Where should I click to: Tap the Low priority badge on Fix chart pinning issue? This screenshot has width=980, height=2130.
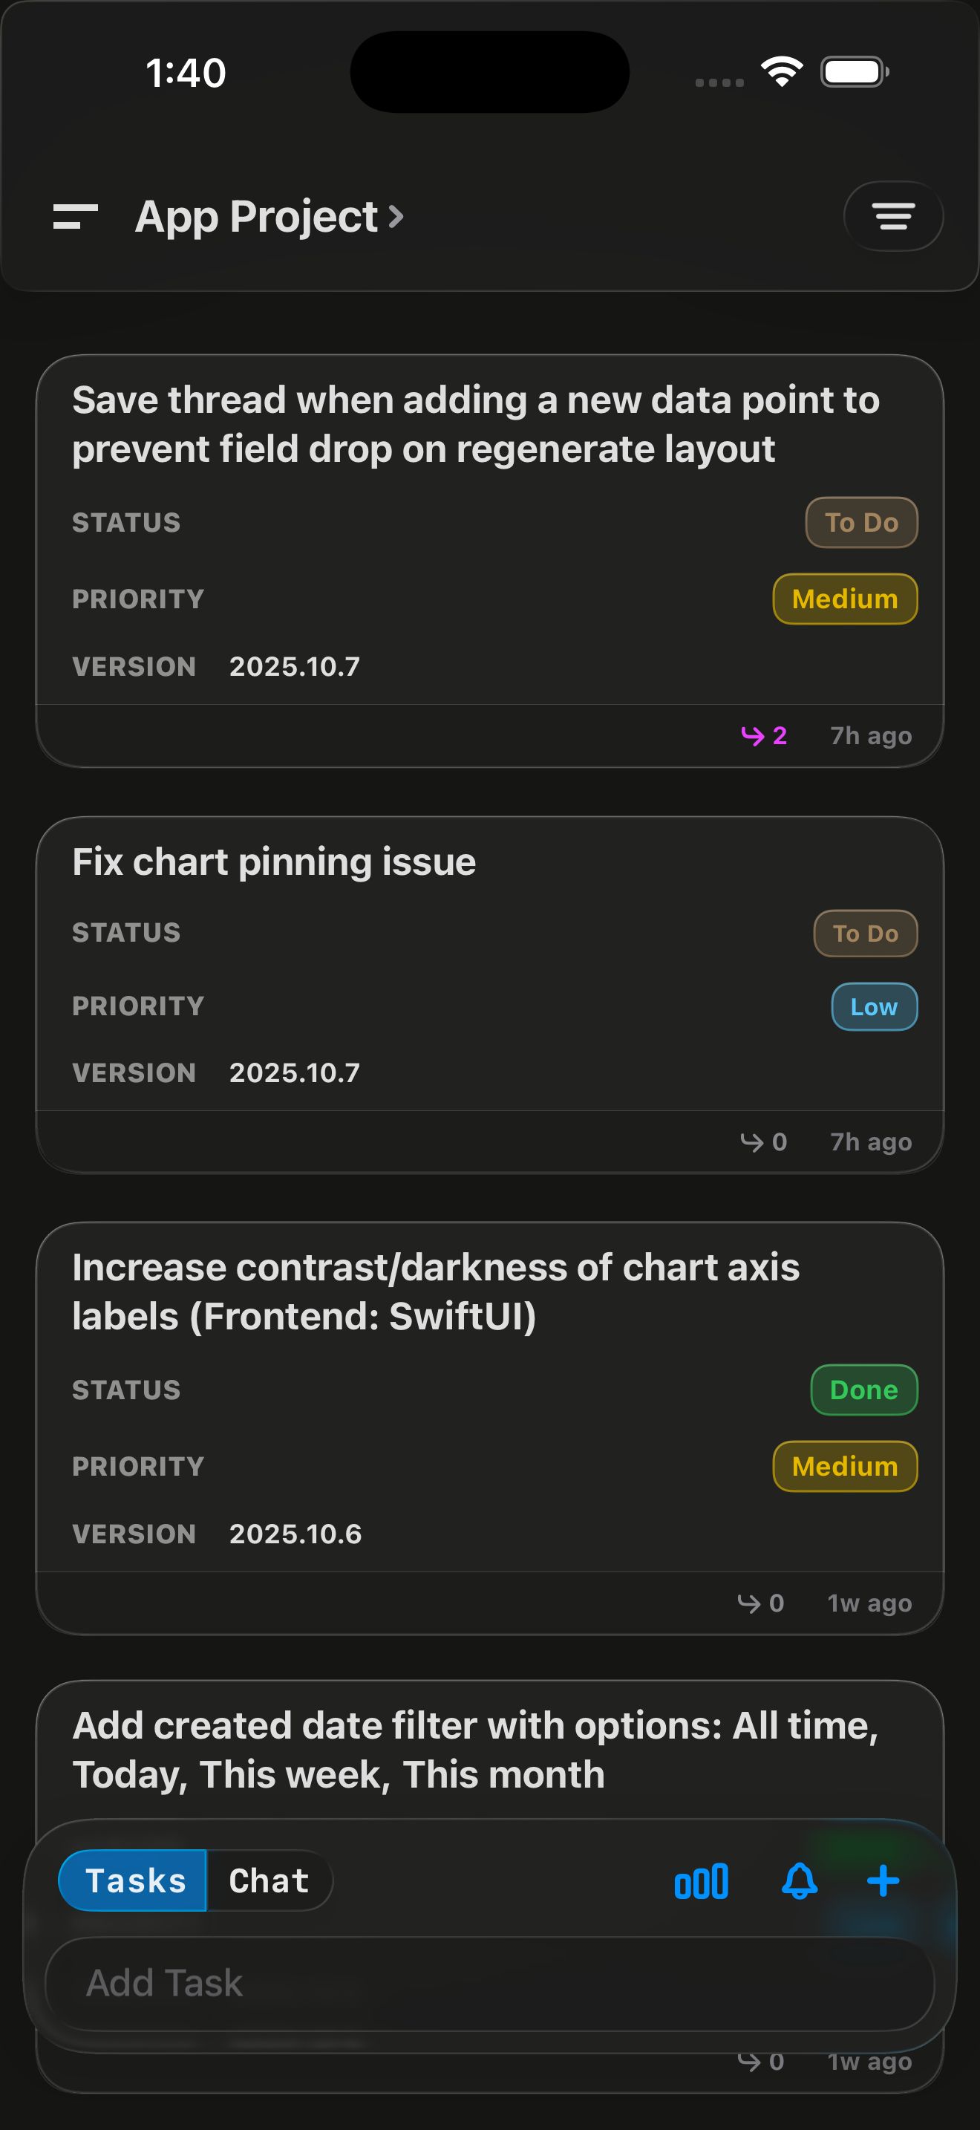873,1007
